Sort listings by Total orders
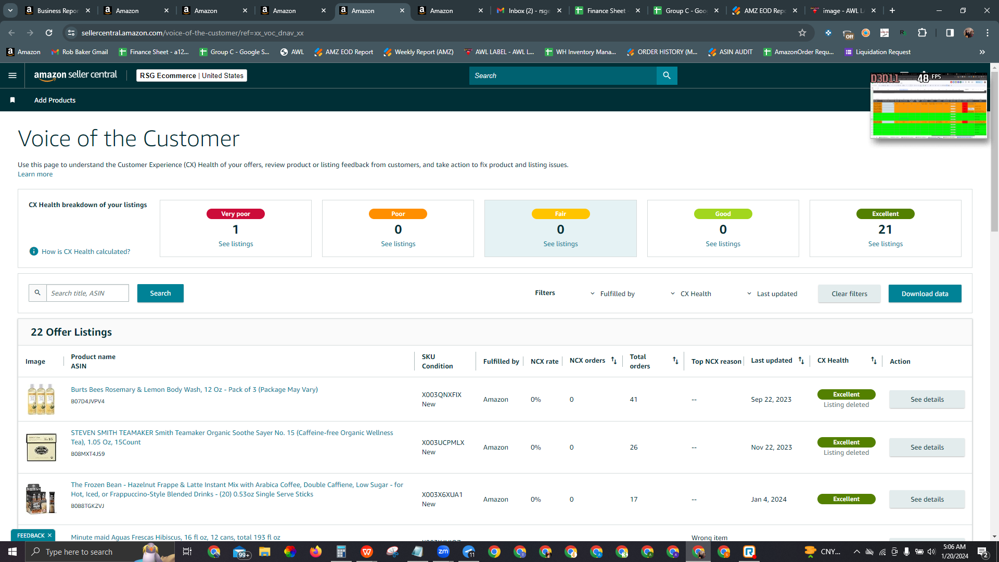The width and height of the screenshot is (999, 562). click(x=675, y=361)
